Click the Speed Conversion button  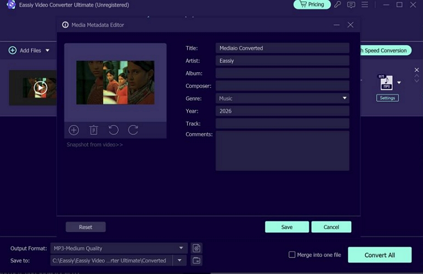point(385,50)
